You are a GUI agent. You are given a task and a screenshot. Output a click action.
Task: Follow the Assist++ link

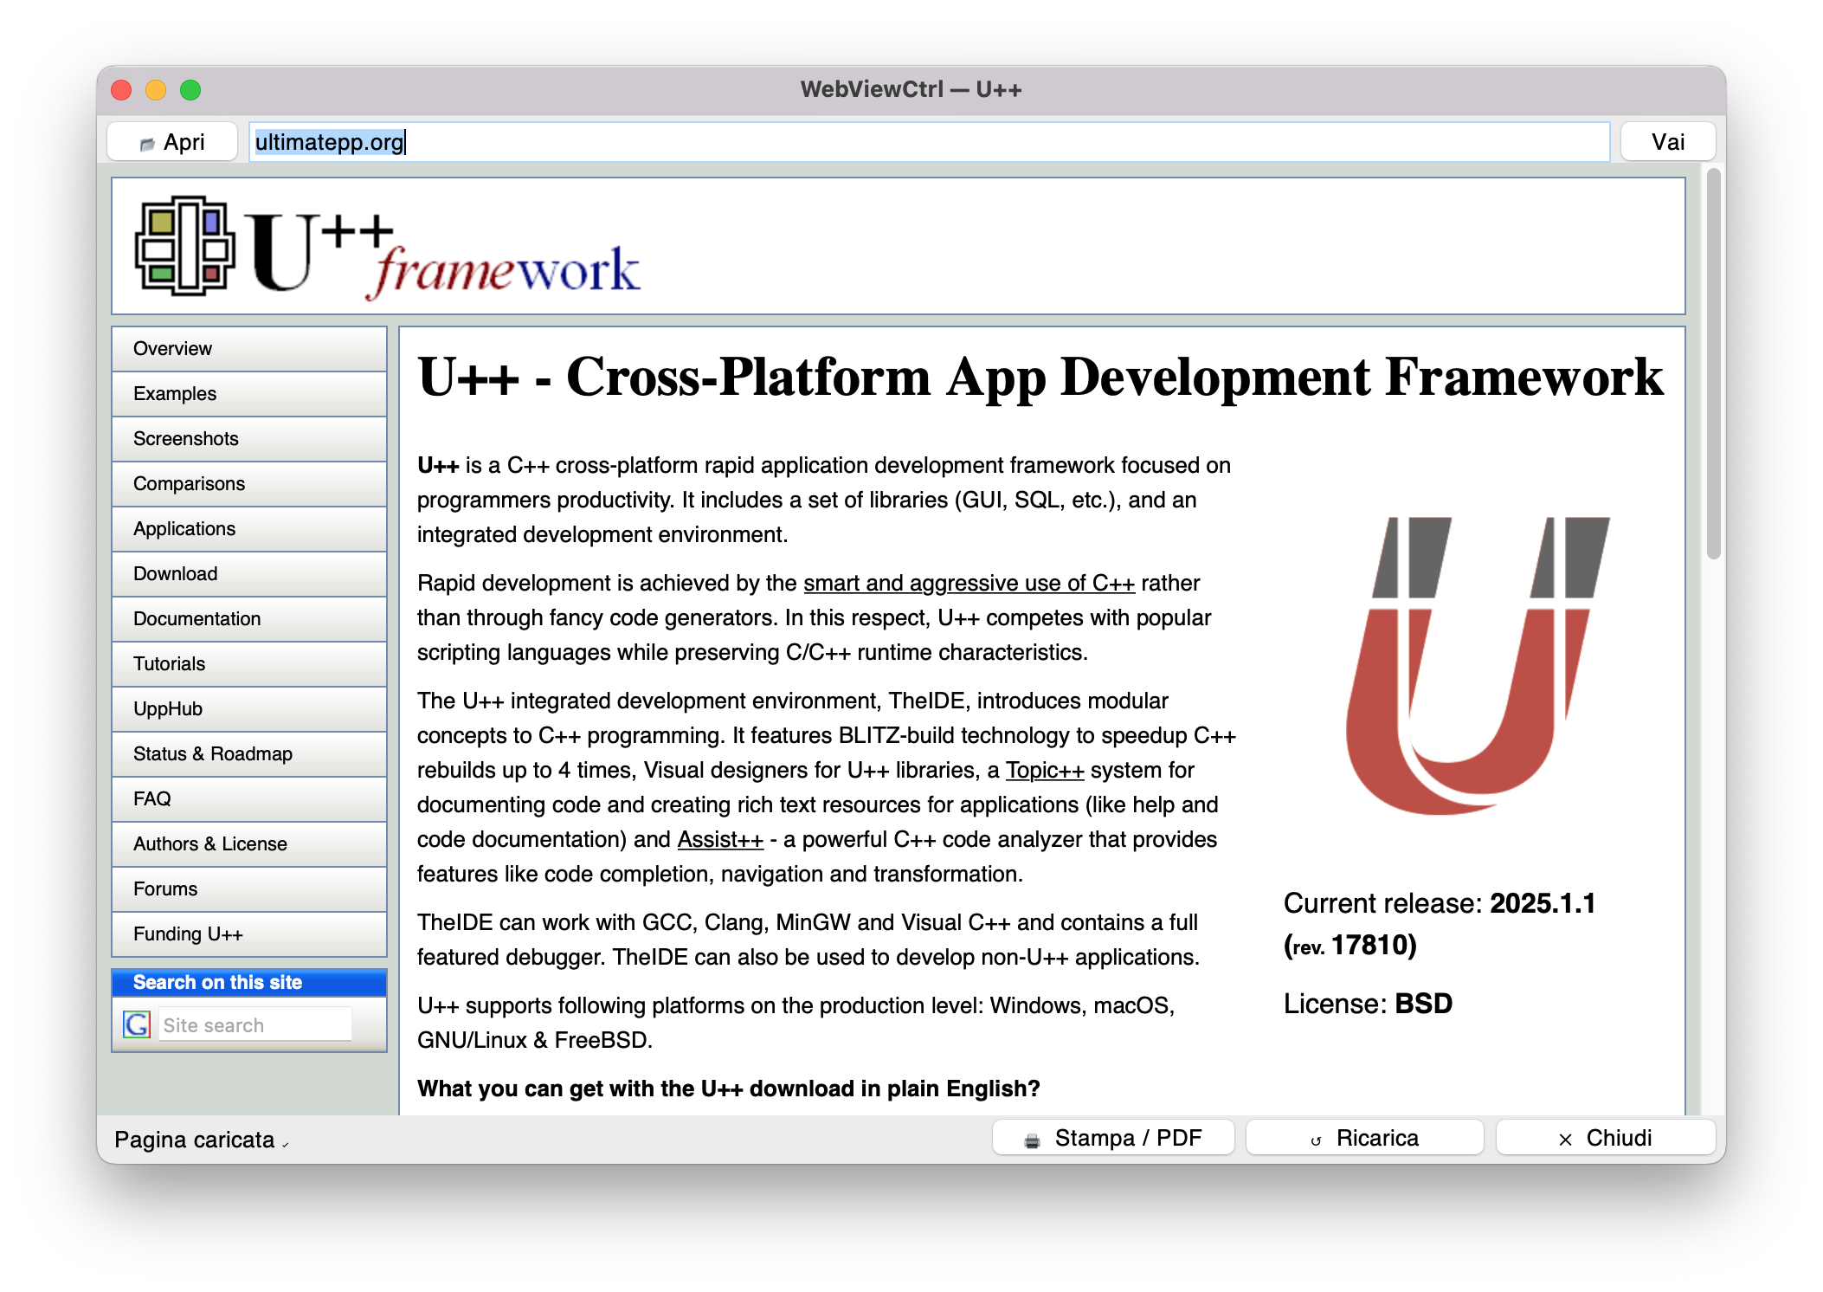(720, 839)
